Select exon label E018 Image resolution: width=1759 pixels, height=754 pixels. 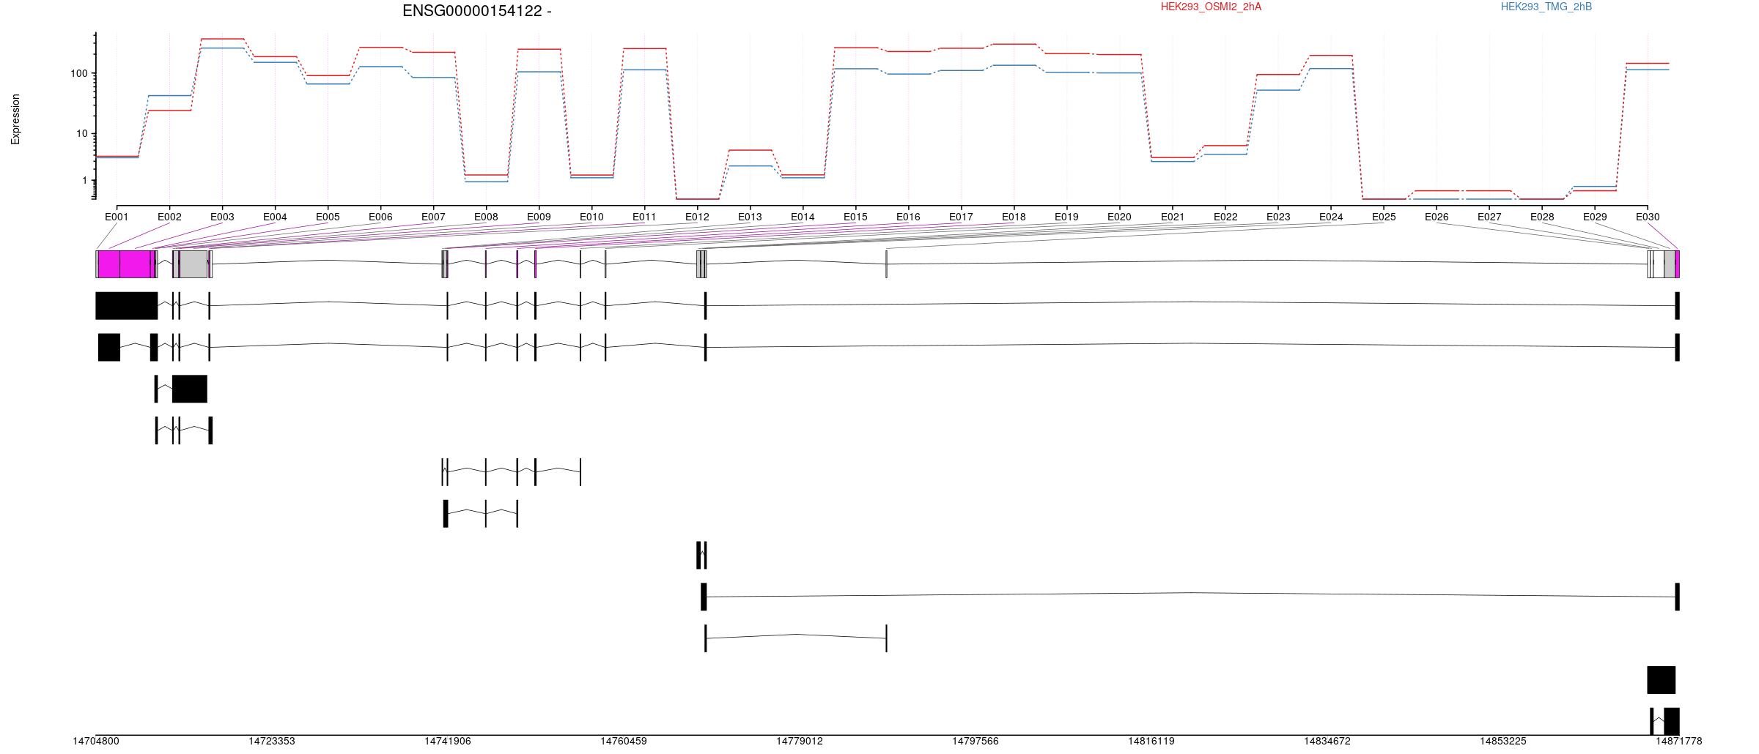coord(1014,217)
